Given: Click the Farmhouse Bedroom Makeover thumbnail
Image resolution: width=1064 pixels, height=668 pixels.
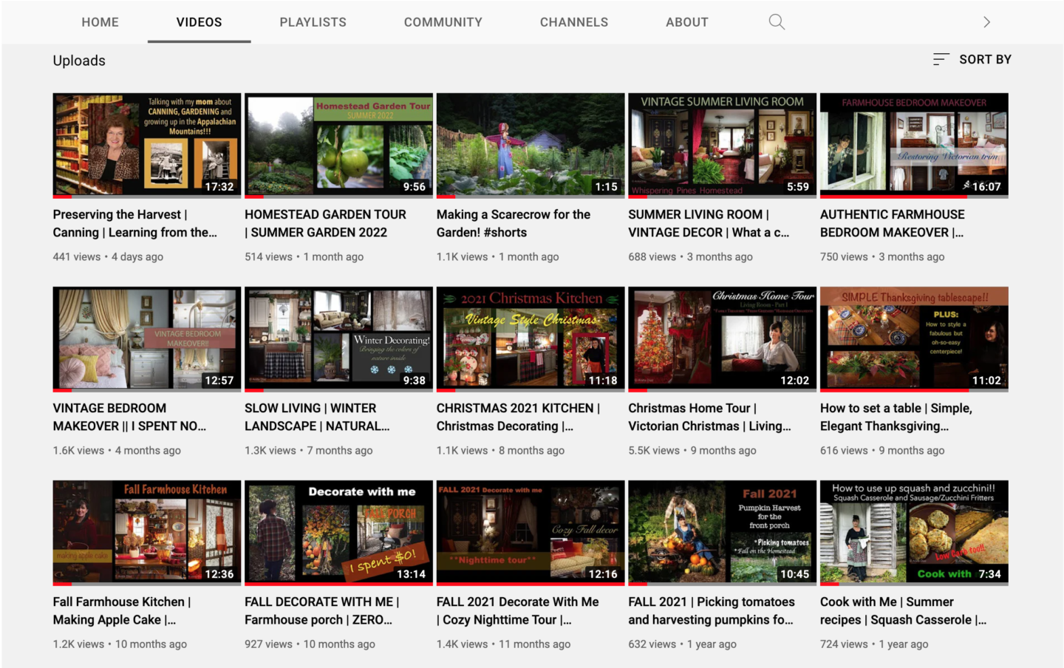Looking at the screenshot, I should (913, 145).
